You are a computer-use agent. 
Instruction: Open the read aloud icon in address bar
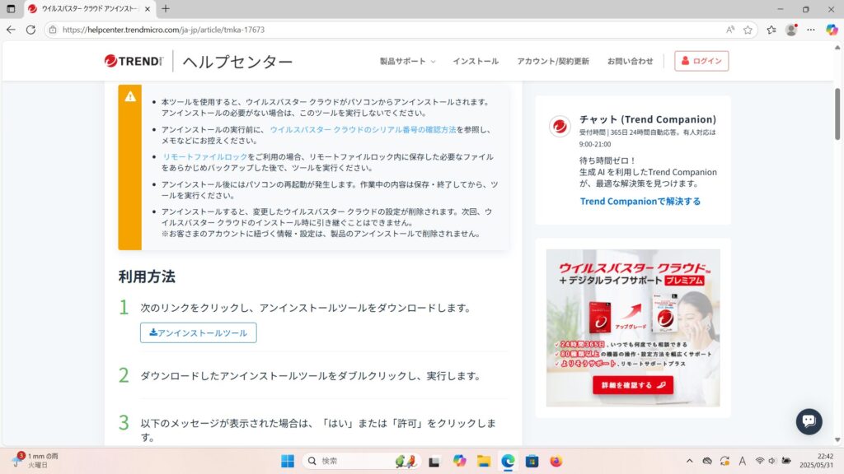(x=730, y=30)
